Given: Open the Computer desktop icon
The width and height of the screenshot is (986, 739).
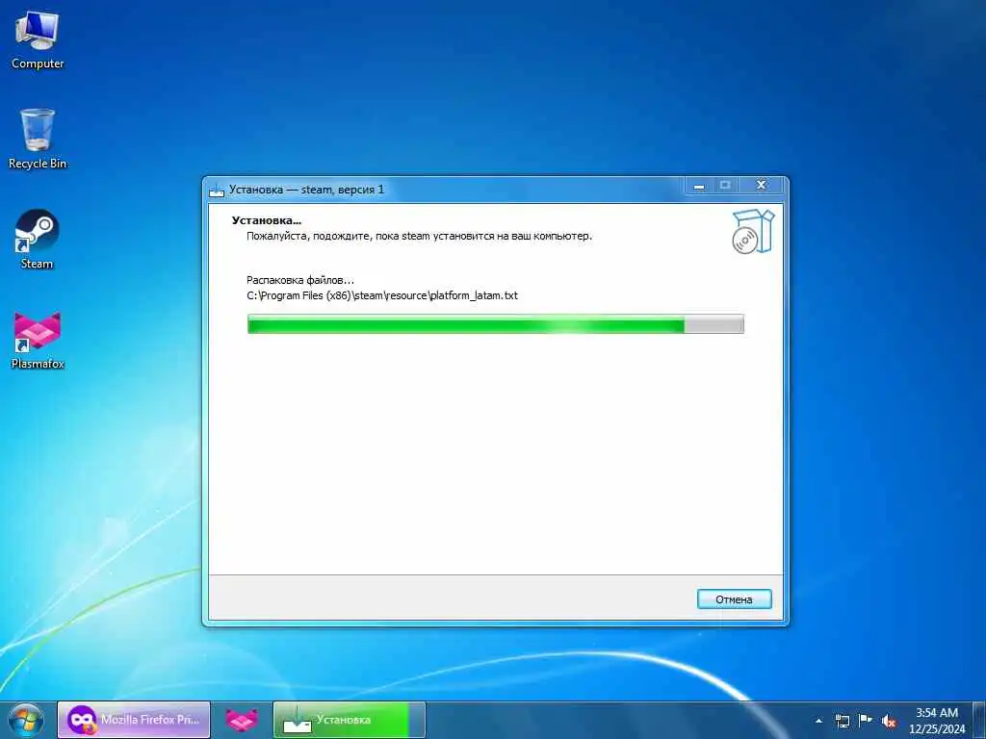Looking at the screenshot, I should [x=38, y=39].
